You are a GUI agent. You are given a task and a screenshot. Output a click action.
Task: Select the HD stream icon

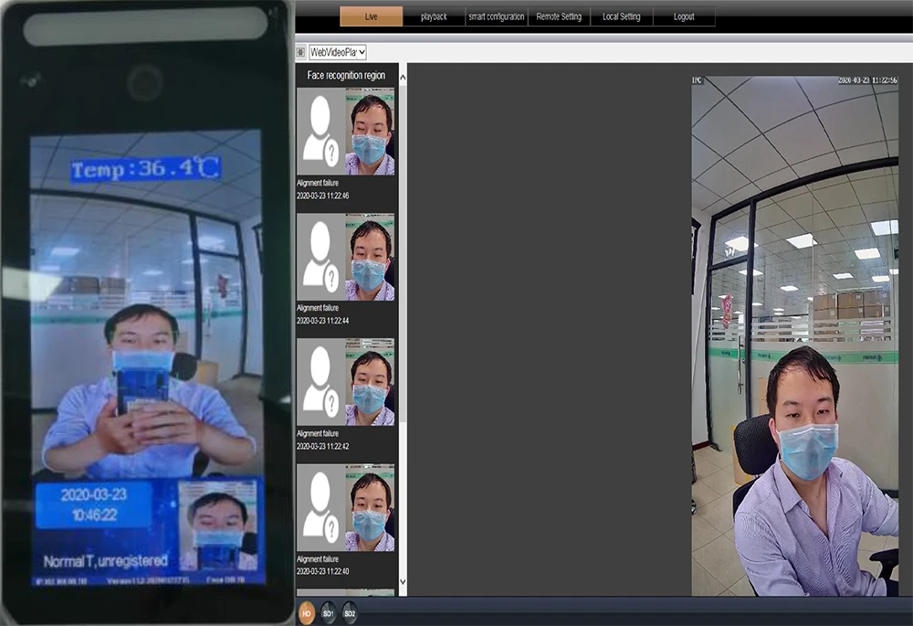[x=309, y=613]
